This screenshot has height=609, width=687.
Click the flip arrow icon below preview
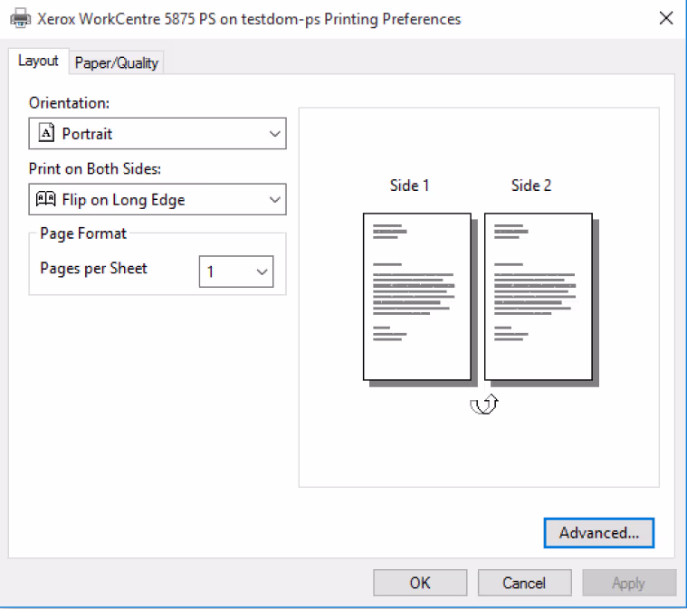[x=483, y=404]
